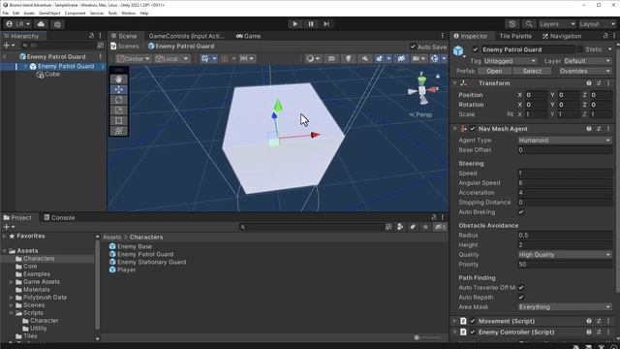Viewport: 620px width, 349px height.
Task: Open the Area Mask Everything dropdown
Action: point(565,307)
